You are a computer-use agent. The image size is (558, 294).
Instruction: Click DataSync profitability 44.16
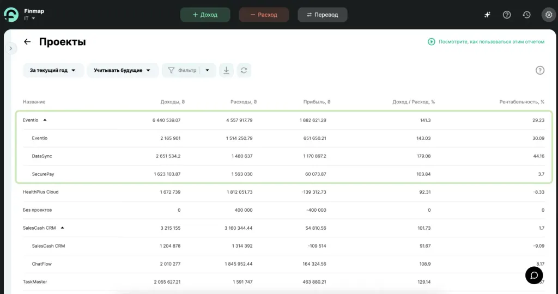539,156
